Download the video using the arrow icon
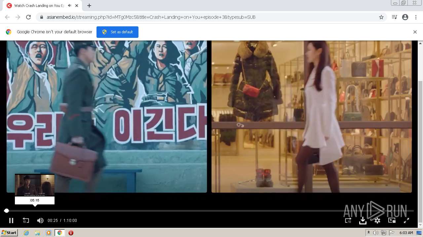The width and height of the screenshot is (423, 237). click(363, 221)
